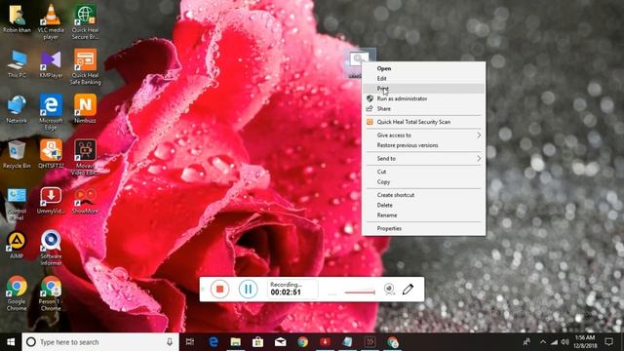Select the Network desktop icon
Viewport: 624px width, 351px height.
[x=17, y=109]
